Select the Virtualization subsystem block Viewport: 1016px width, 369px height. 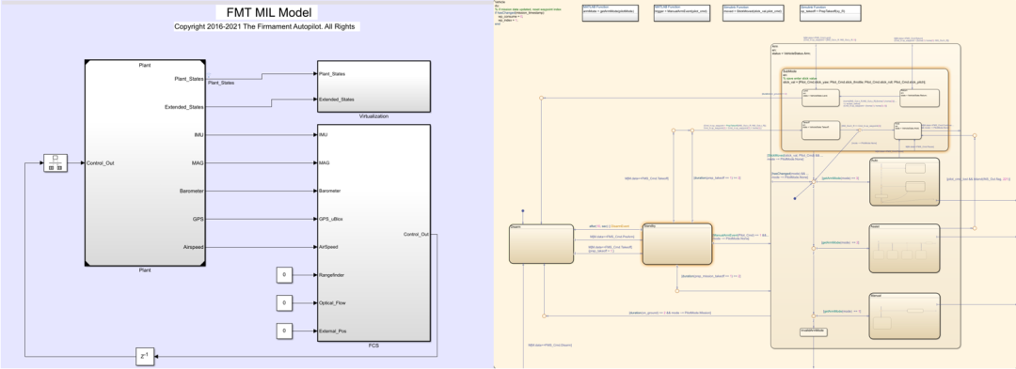click(x=373, y=86)
